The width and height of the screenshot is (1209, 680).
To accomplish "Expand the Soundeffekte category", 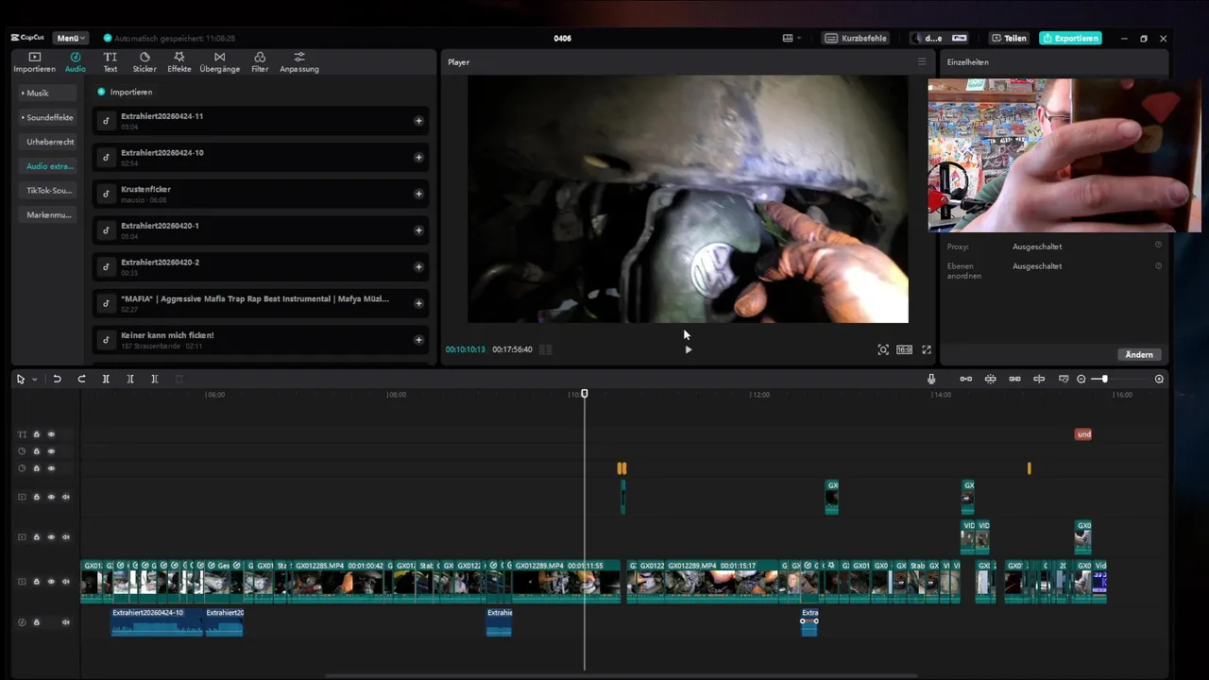I will coord(46,117).
